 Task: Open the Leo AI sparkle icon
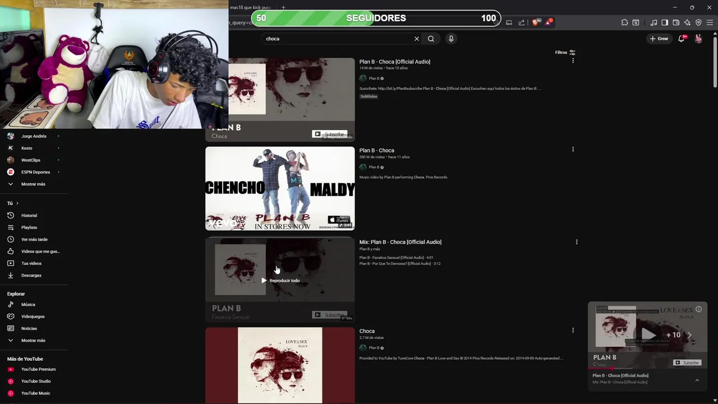tap(687, 22)
